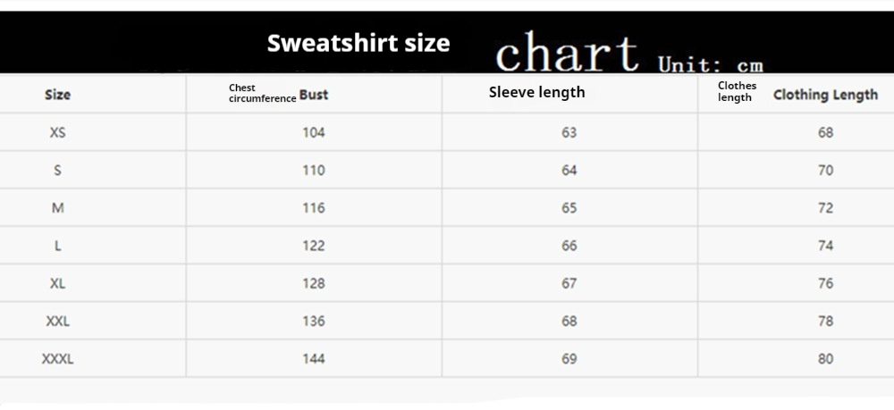Image resolution: width=894 pixels, height=410 pixels.
Task: Click the "Sleeve length" column header
Action: click(536, 92)
